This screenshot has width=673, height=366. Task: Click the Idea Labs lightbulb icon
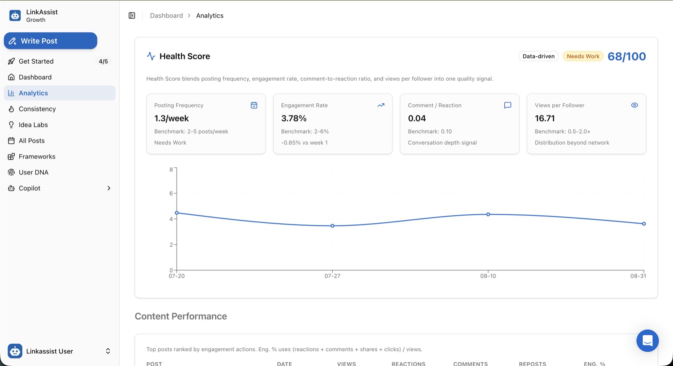11,125
